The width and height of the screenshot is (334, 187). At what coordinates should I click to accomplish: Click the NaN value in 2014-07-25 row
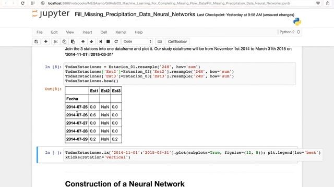coord(105,107)
